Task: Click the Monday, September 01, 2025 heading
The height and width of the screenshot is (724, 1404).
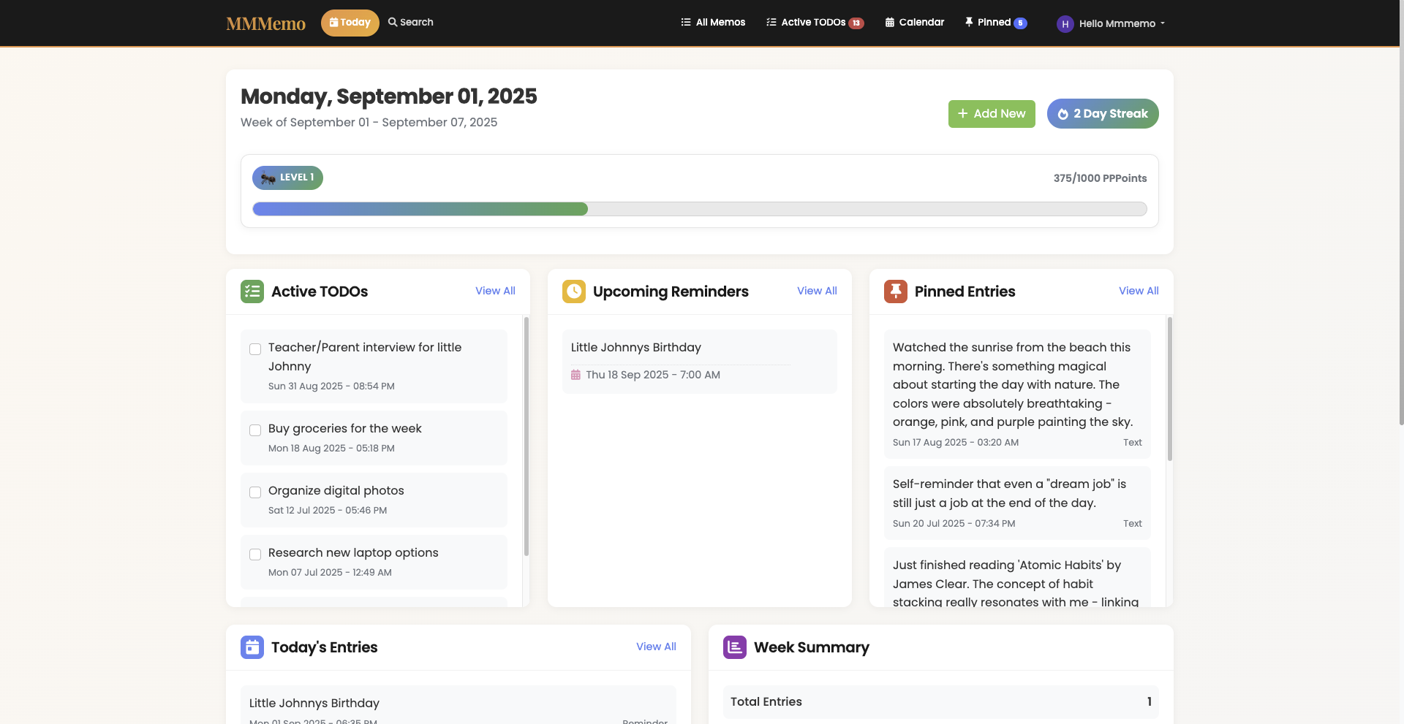Action: [389, 96]
